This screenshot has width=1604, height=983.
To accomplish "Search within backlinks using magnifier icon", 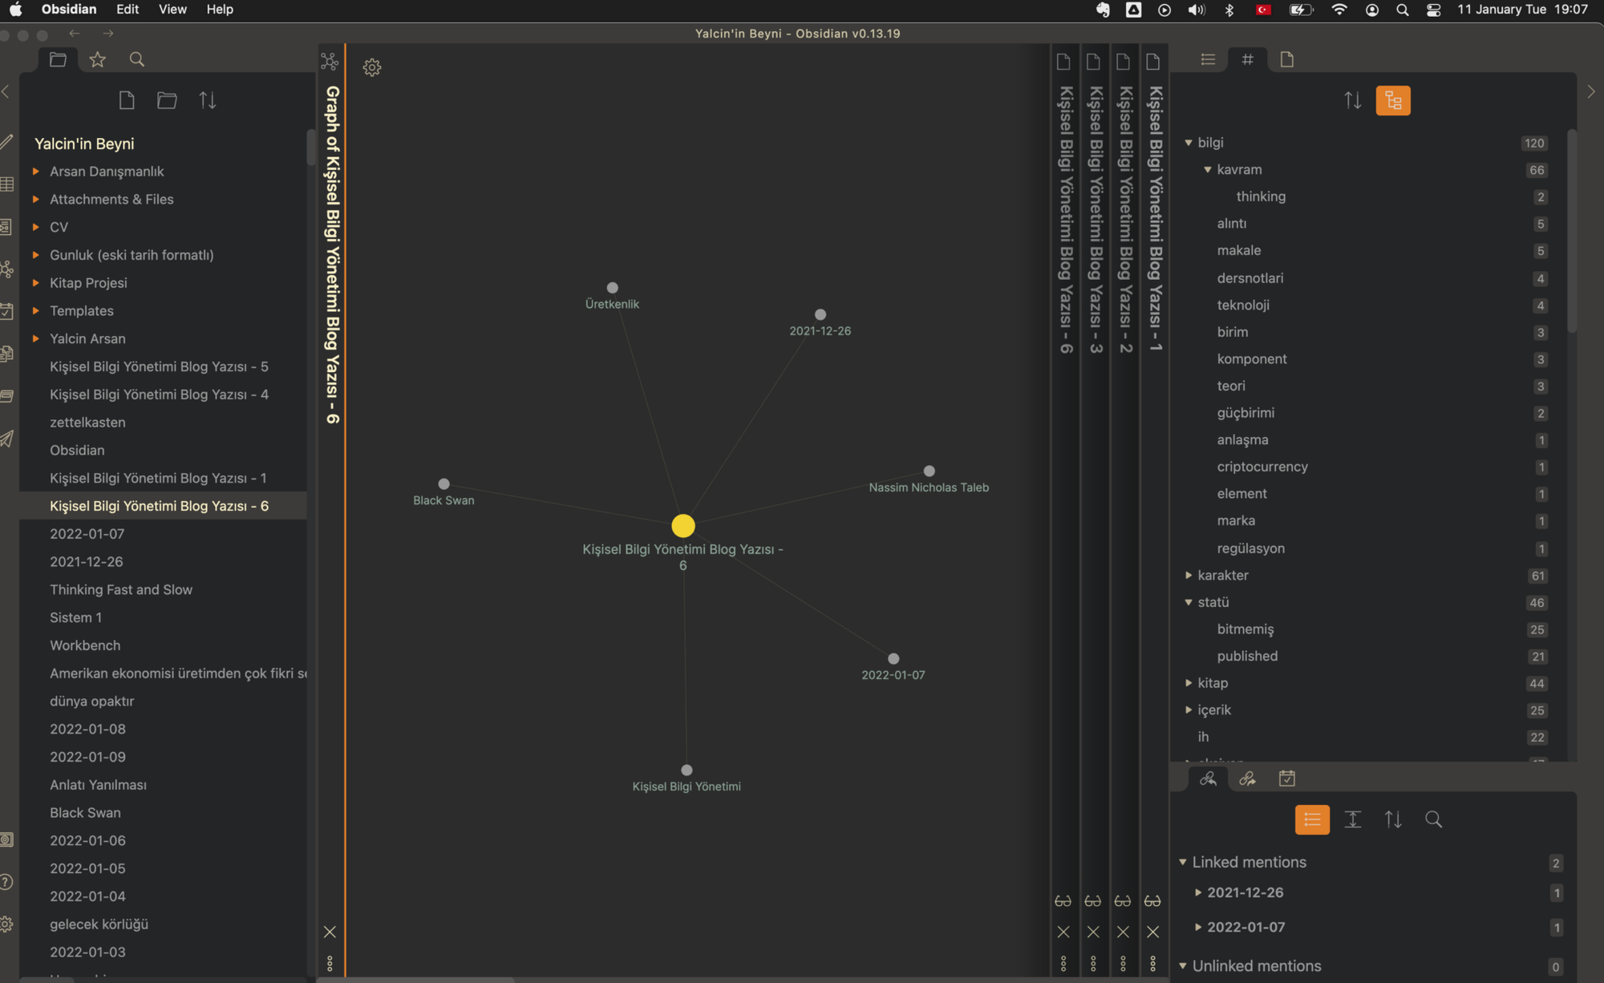I will (x=1433, y=819).
